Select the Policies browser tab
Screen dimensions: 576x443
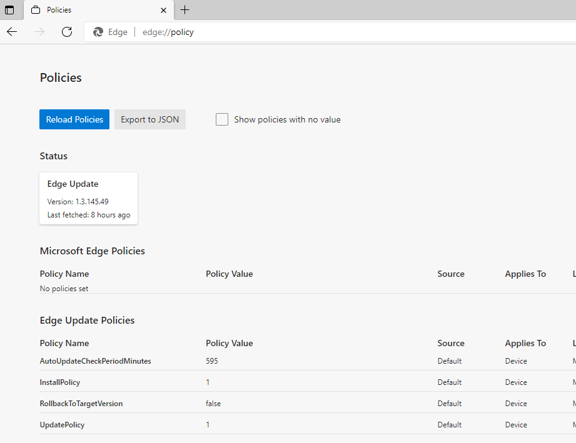(99, 10)
